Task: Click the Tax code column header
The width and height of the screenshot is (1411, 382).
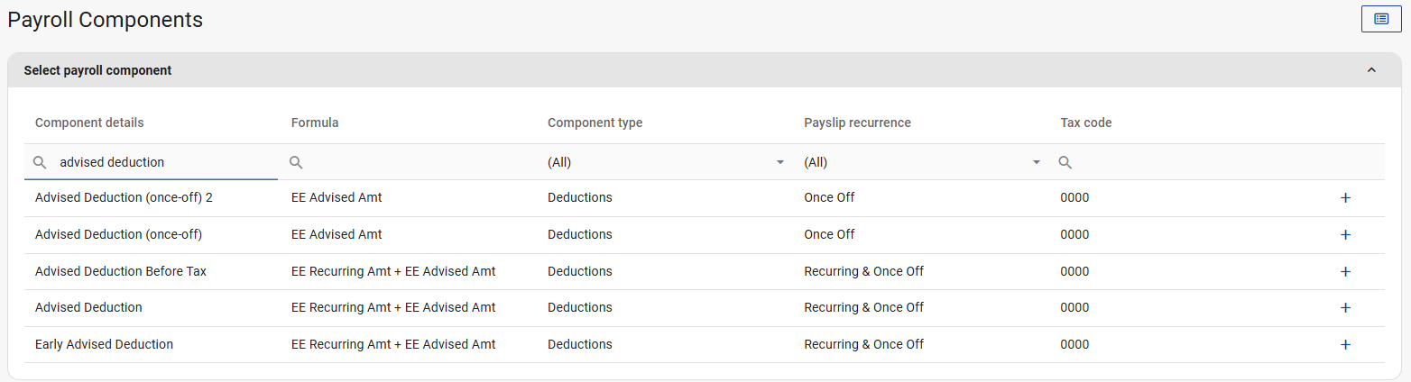Action: tap(1085, 123)
